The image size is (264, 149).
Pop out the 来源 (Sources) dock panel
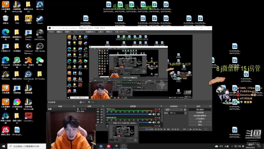click(x=103, y=106)
